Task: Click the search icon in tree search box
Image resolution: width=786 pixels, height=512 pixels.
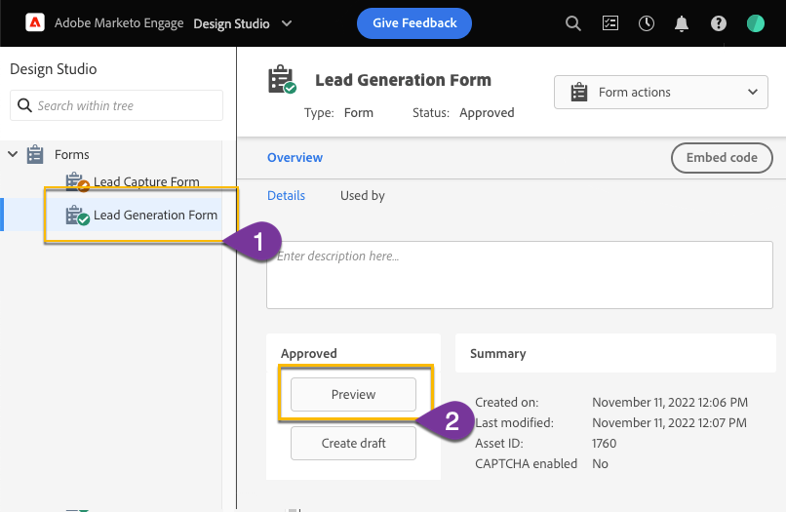Action: 24,105
